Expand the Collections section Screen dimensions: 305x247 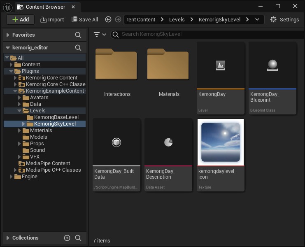point(8,238)
